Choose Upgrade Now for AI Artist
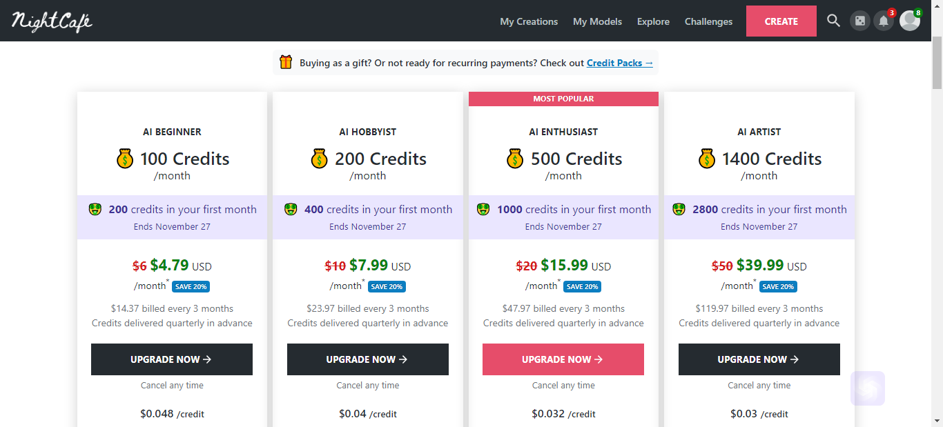 point(759,359)
